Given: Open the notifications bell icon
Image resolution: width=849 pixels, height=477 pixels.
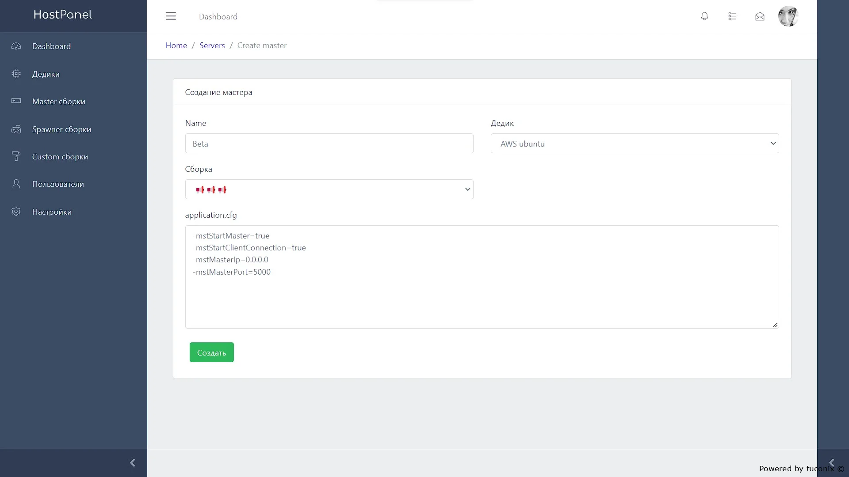Looking at the screenshot, I should 704,16.
